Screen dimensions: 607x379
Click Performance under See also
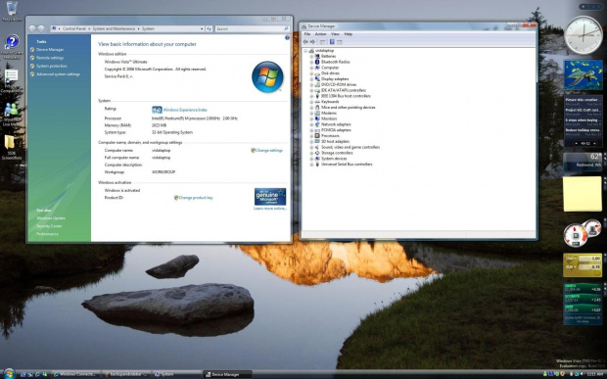[47, 234]
